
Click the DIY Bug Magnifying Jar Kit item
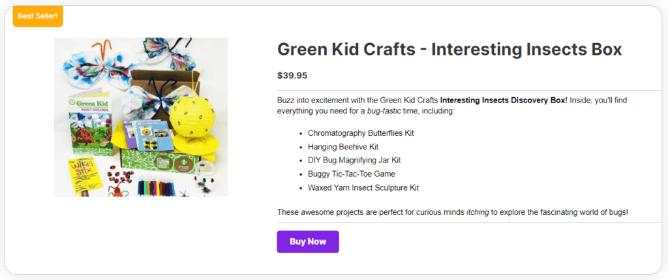pos(354,160)
